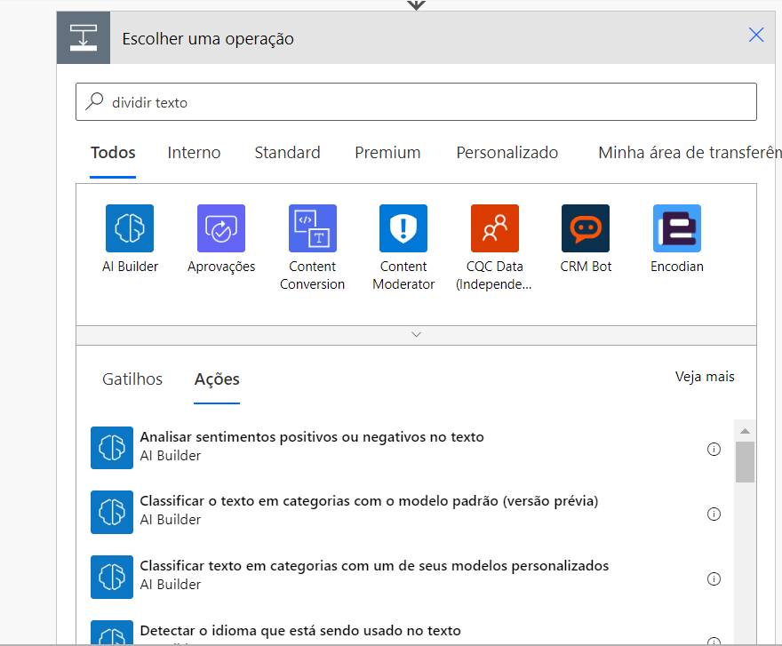Click the actions list scrollbar thumb

point(745,462)
